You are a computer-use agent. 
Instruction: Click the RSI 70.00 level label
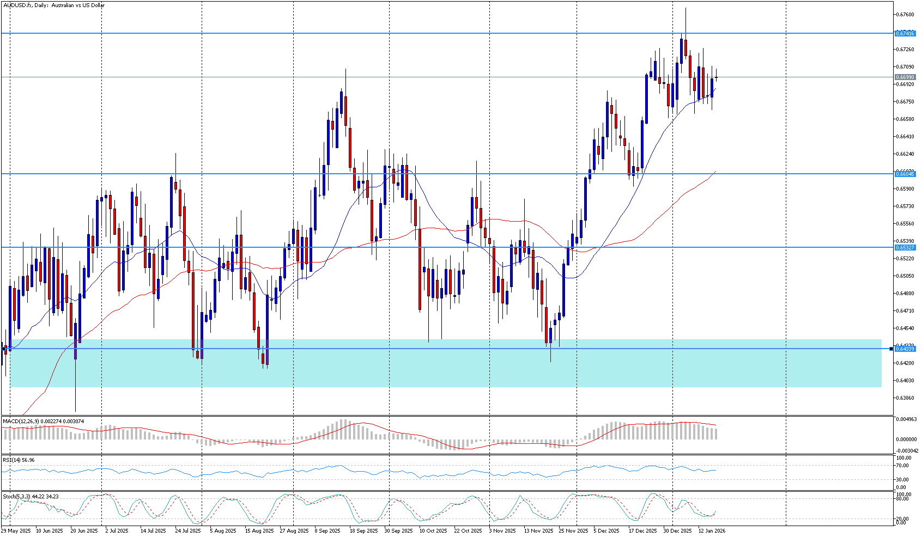(903, 466)
